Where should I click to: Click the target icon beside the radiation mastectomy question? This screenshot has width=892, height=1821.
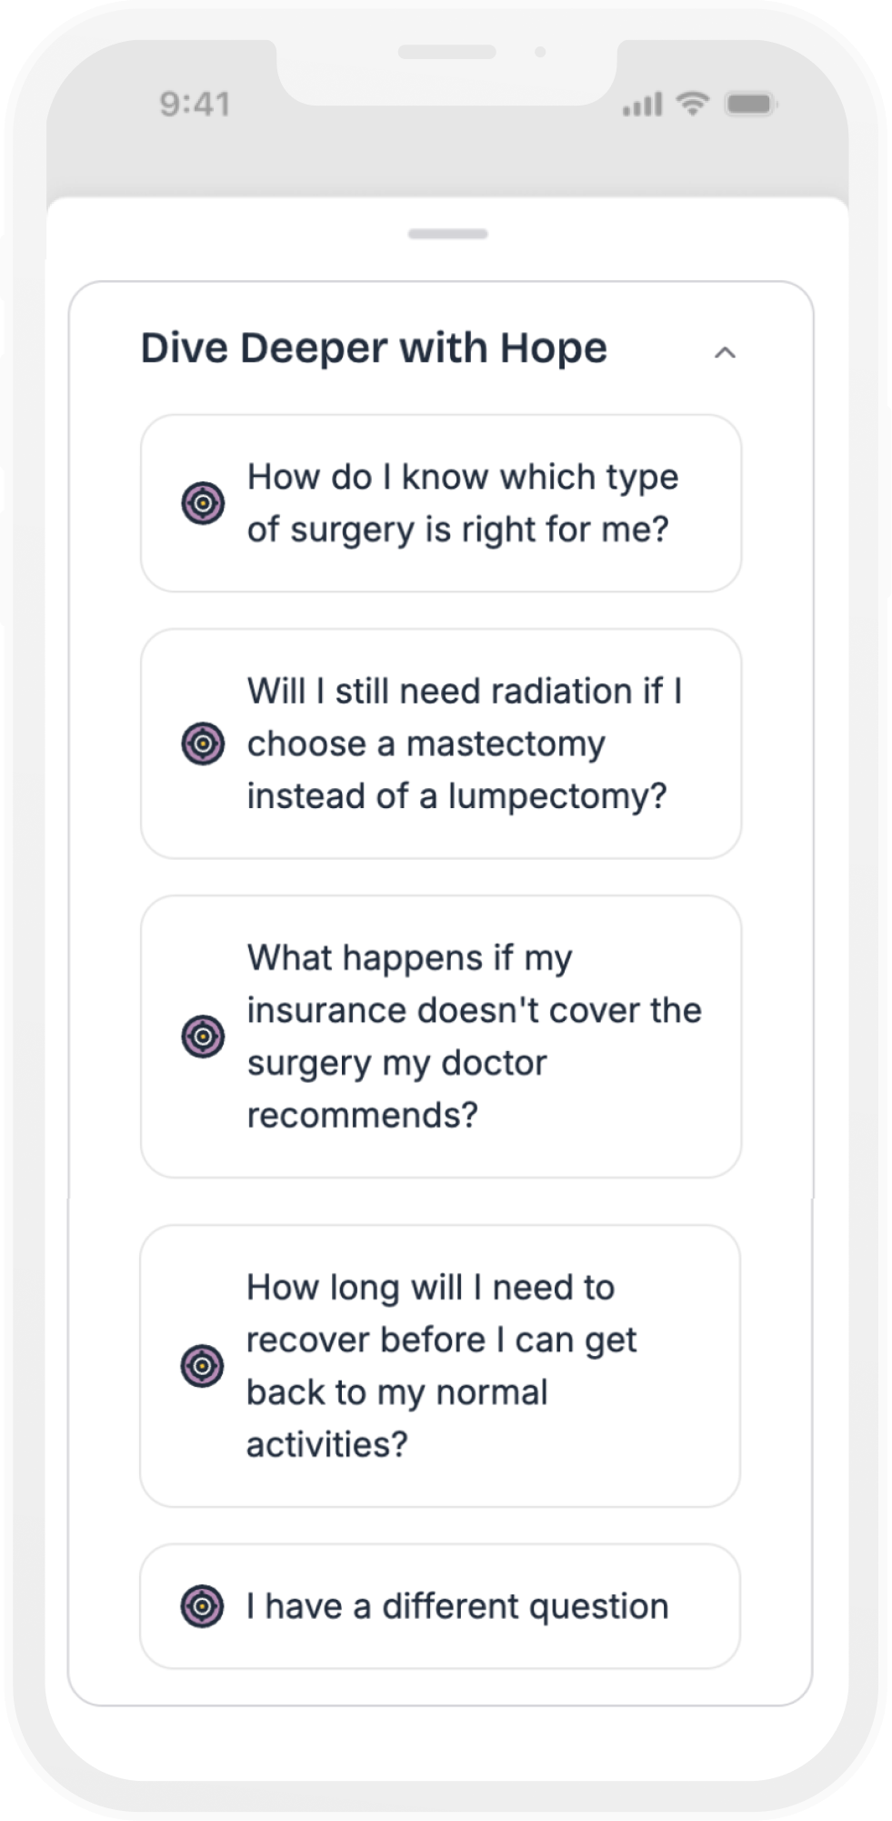coord(203,744)
